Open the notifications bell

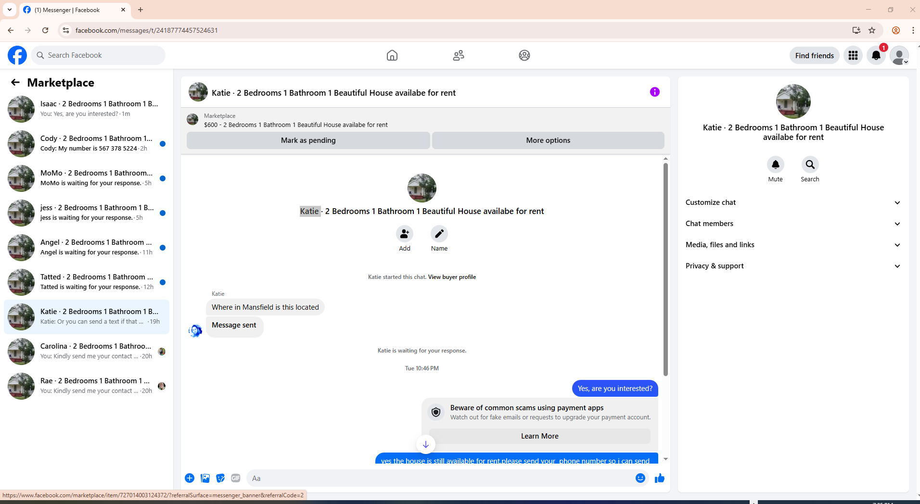point(876,55)
